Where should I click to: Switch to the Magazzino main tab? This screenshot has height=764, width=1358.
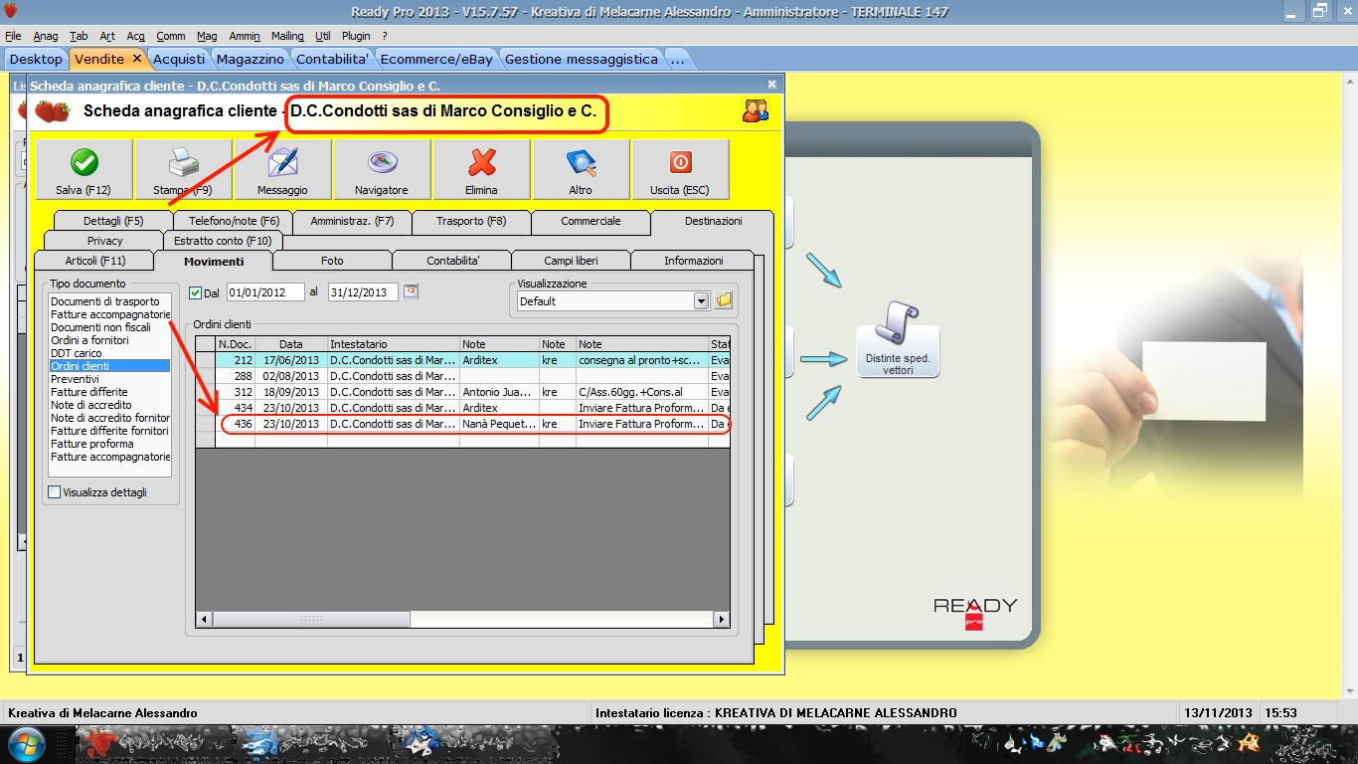click(x=251, y=59)
